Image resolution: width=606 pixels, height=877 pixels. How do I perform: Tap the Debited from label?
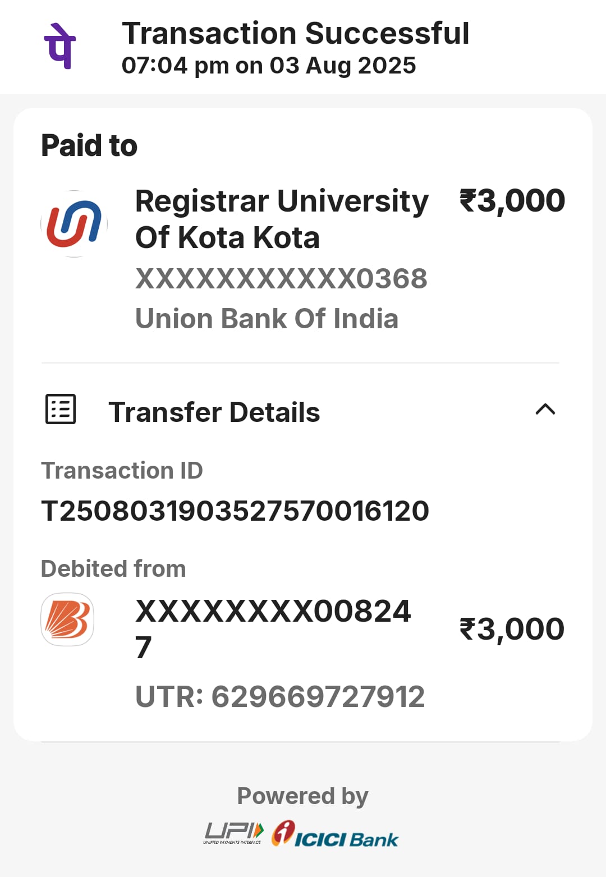(113, 568)
